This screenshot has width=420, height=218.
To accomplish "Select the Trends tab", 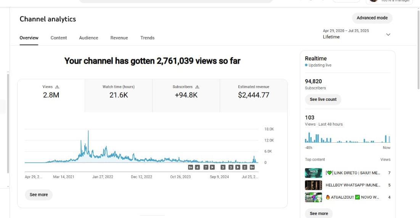I will (x=147, y=38).
